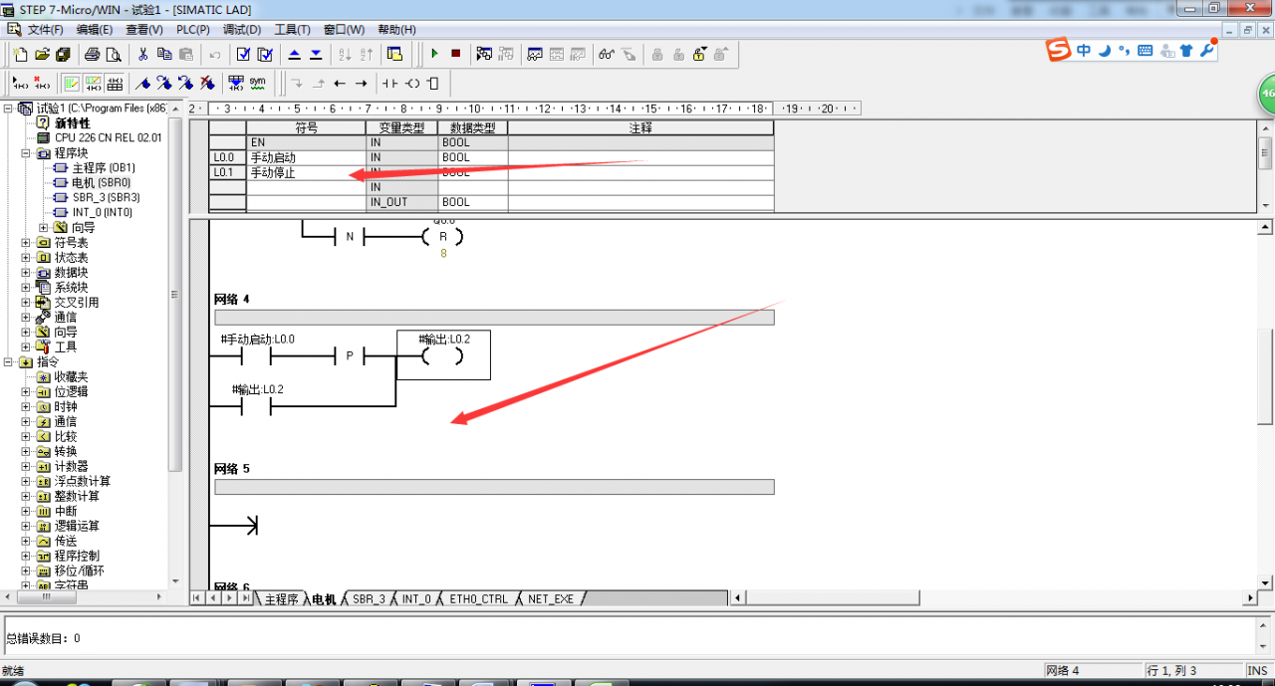The width and height of the screenshot is (1275, 686).
Task: Select INT_0 (INT0) in the project tree
Action: point(102,213)
